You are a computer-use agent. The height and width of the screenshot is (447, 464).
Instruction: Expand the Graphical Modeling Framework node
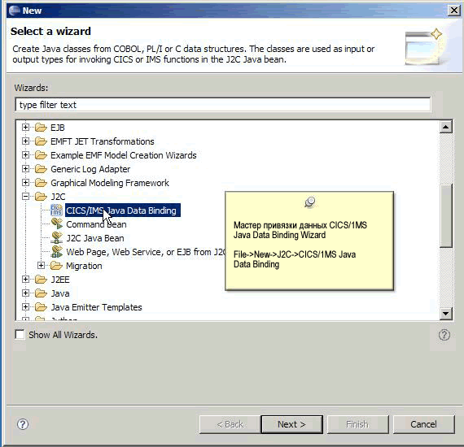pos(26,183)
